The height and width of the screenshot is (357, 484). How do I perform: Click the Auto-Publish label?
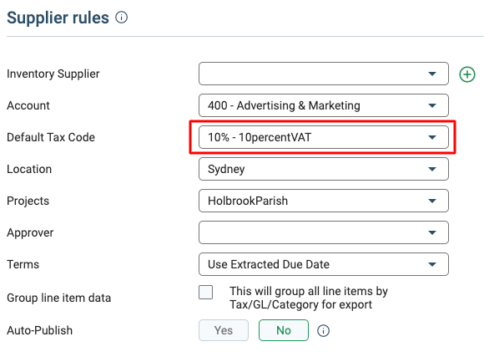(x=39, y=330)
